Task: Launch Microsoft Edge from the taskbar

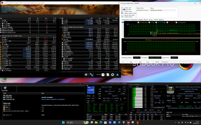Action: coord(101,122)
